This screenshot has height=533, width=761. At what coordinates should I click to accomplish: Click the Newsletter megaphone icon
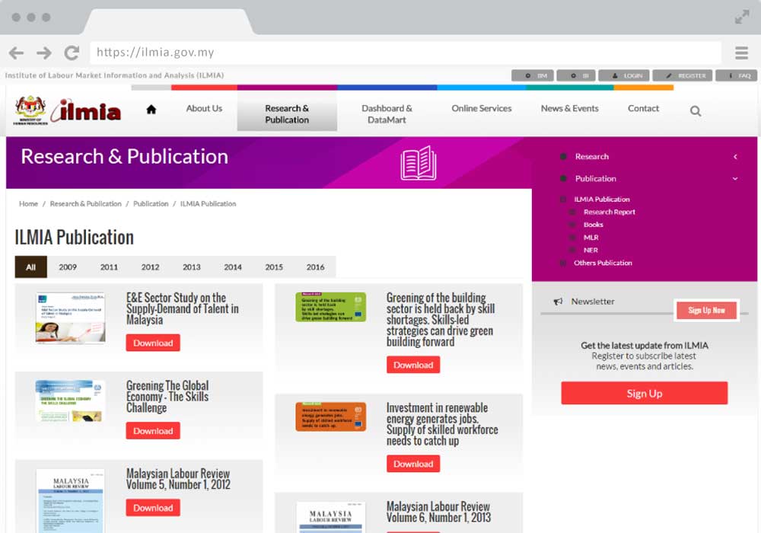(x=558, y=302)
